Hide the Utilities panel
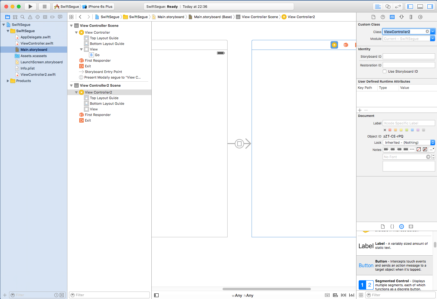 [430, 7]
